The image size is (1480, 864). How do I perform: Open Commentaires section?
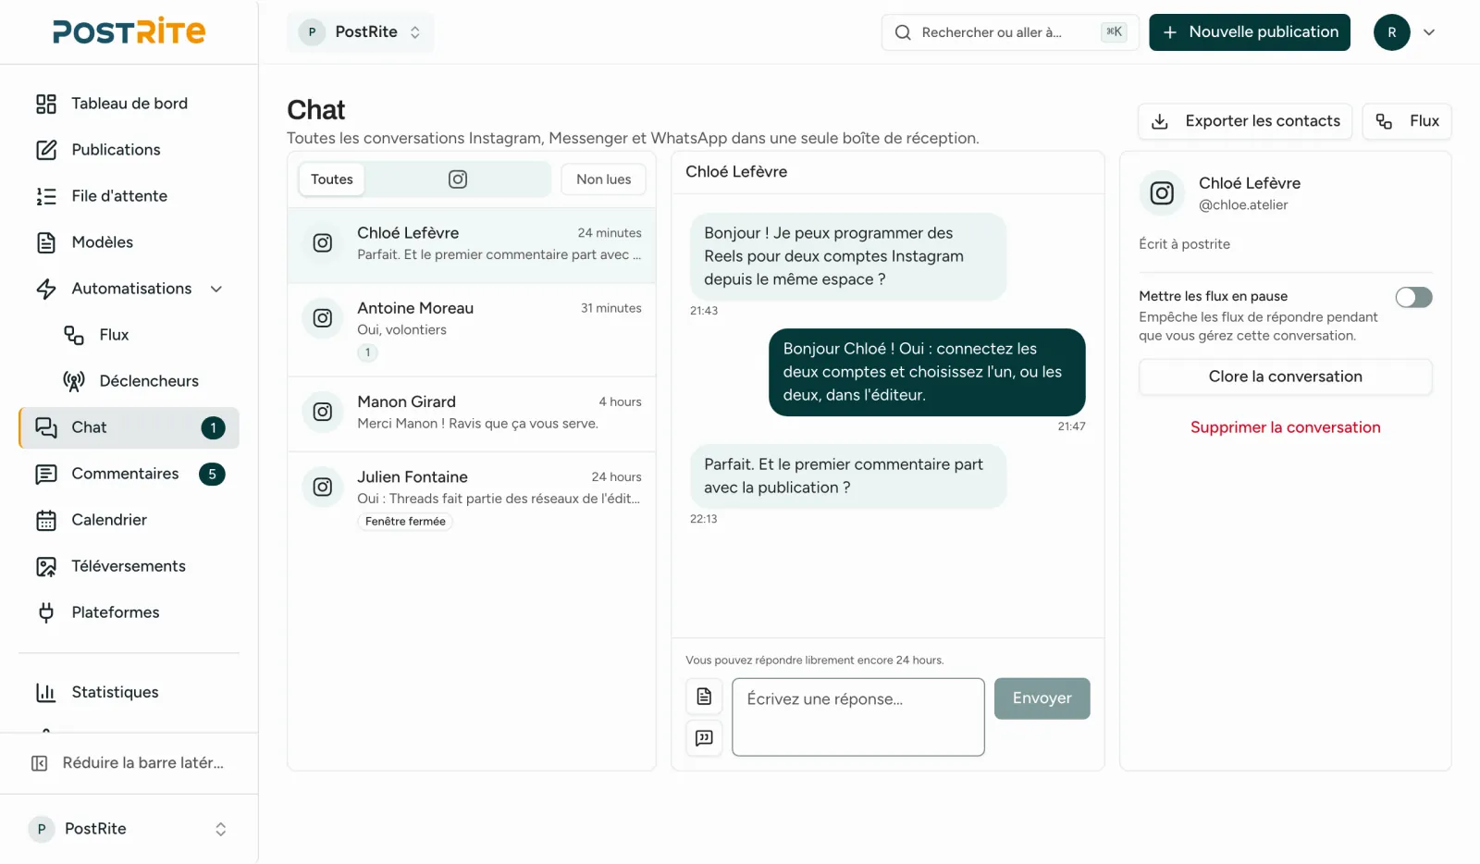[129, 474]
